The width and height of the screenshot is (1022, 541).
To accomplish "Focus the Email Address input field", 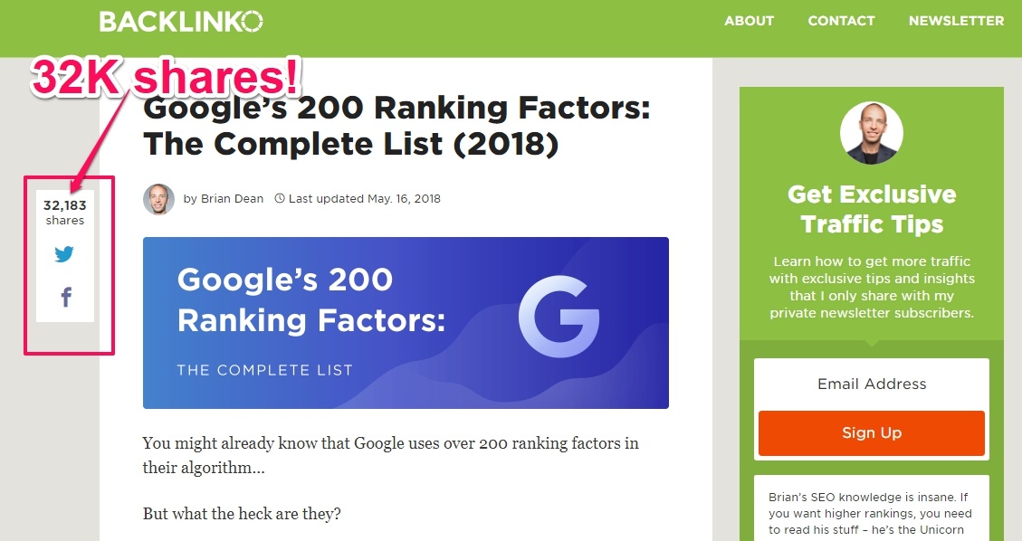I will [x=872, y=384].
